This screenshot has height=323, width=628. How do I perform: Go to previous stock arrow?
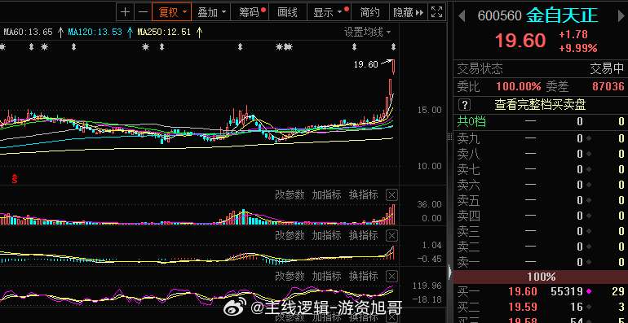[462, 16]
